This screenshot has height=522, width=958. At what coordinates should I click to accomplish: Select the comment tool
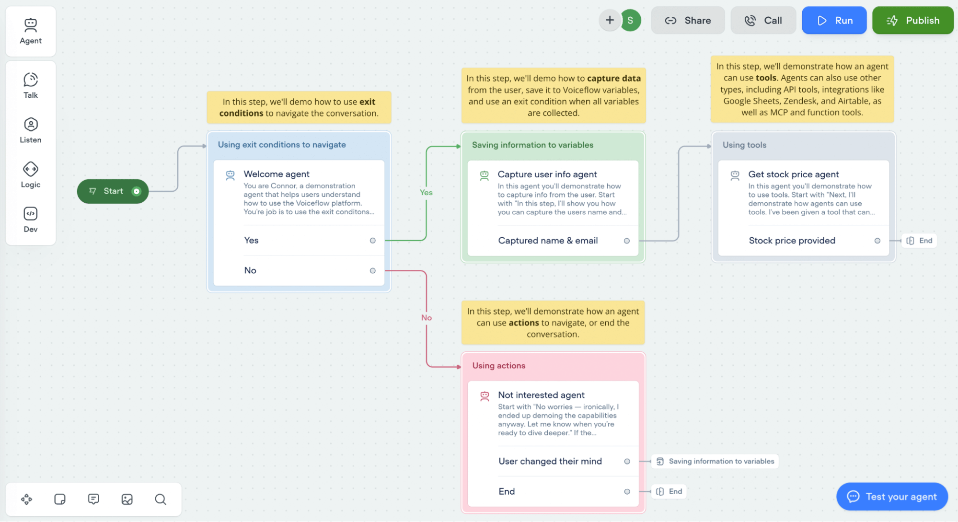pyautogui.click(x=93, y=499)
